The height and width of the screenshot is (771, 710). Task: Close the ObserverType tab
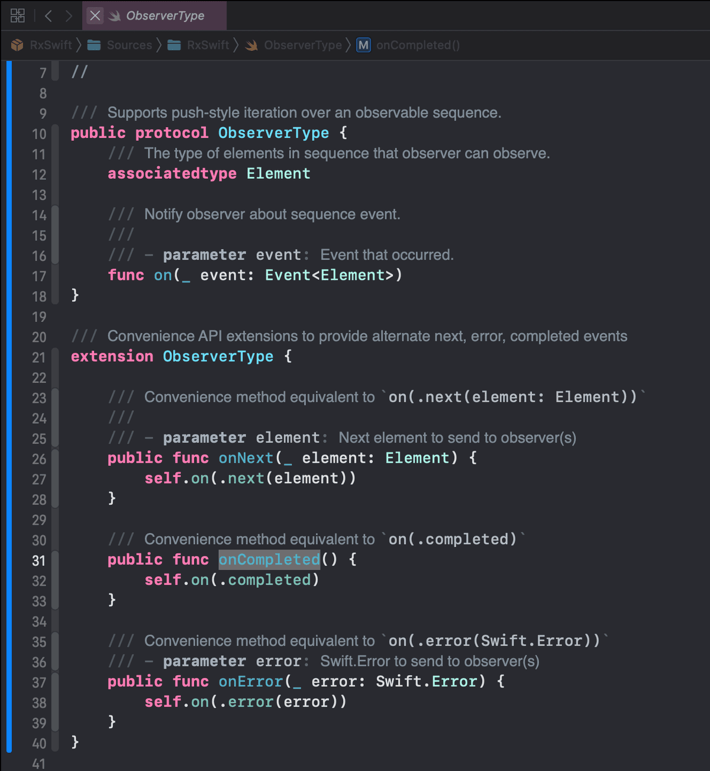(x=95, y=15)
